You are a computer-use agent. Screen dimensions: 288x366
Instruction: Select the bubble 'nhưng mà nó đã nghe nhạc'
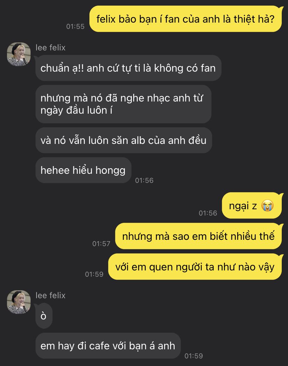(x=123, y=104)
